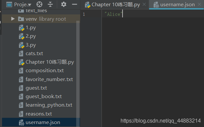Click the locate/scroll-from-source crosshair icon
204x127 pixels.
[x=39, y=4]
